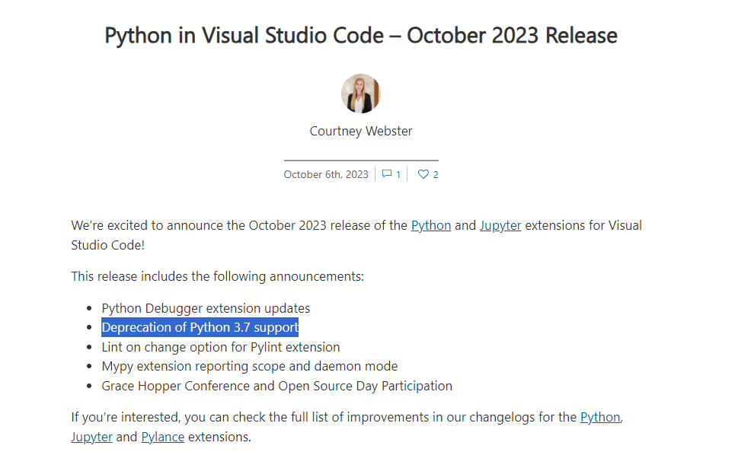This screenshot has height=455, width=735.
Task: Click the heart like icon
Action: 423,174
